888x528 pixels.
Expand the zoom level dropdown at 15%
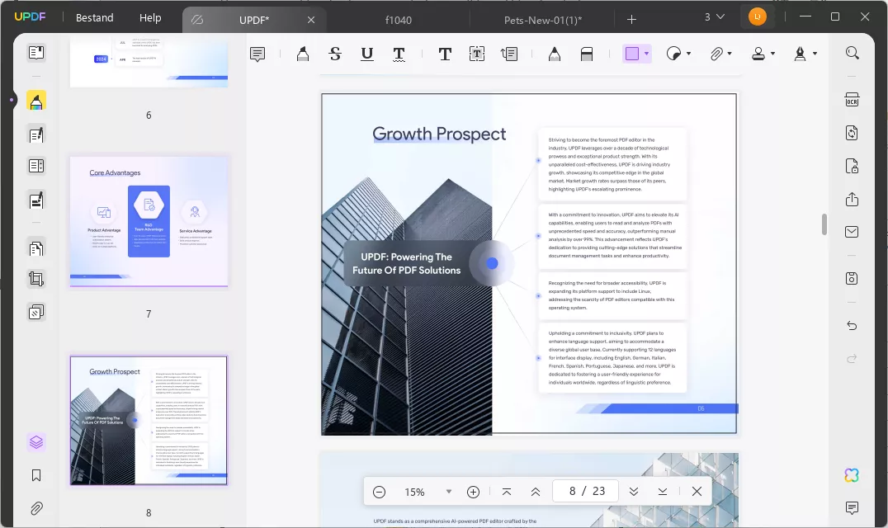449,492
